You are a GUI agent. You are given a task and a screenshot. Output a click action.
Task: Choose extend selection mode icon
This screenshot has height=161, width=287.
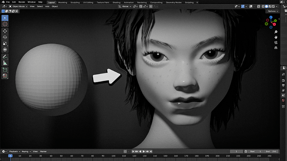pyautogui.click(x=7, y=11)
